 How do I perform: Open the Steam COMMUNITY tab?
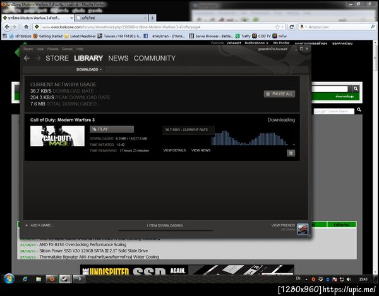pos(155,58)
